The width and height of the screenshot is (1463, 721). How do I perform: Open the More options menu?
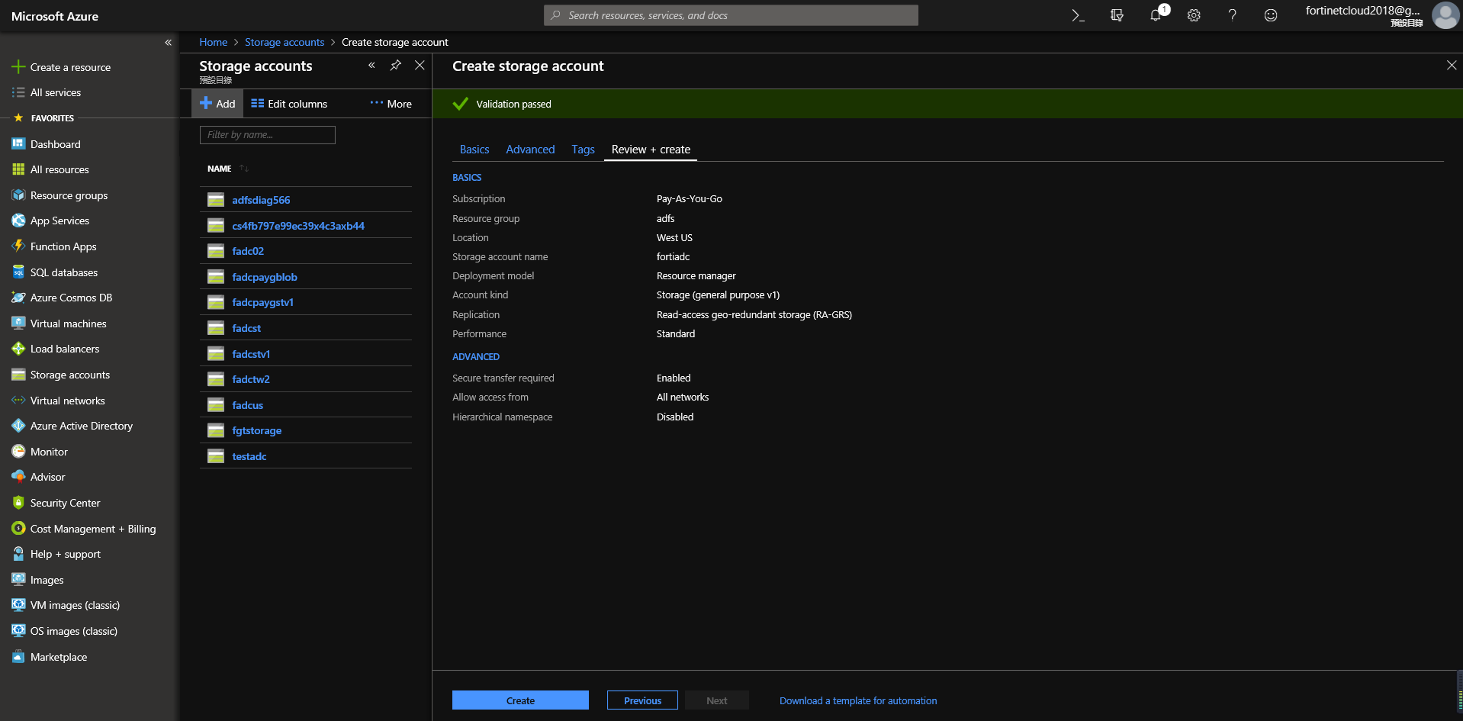tap(390, 103)
